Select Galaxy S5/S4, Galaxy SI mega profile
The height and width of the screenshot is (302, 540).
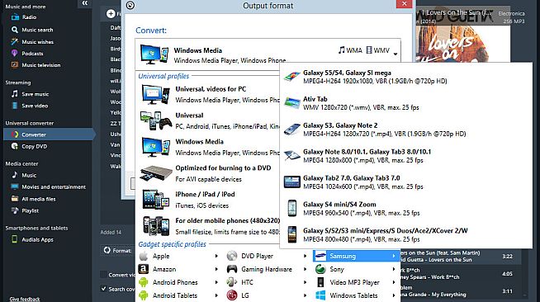point(406,77)
